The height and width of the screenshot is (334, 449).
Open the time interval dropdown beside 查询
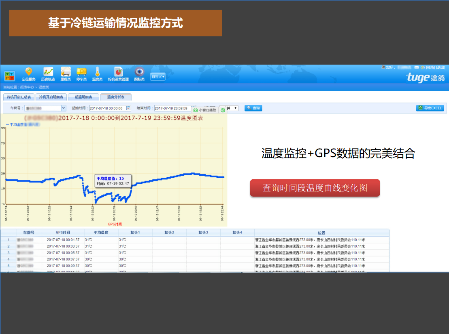point(236,108)
